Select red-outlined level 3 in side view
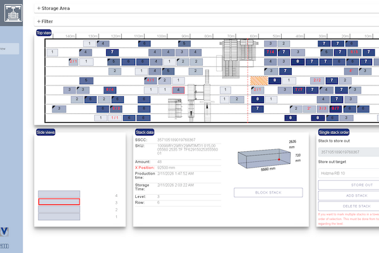 pyautogui.click(x=59, y=202)
